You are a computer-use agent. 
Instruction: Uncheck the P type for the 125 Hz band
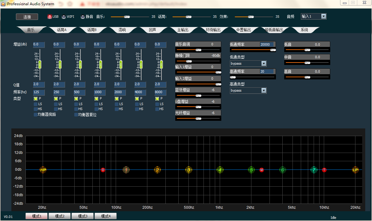click(36, 99)
